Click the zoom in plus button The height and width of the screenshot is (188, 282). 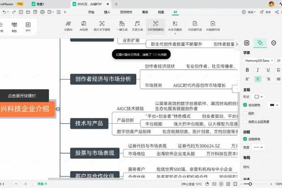click(x=271, y=184)
